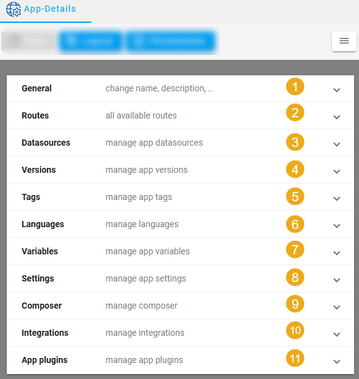Viewport: 359px width, 379px height.
Task: Click 'all available routes' description
Action: [x=141, y=115]
